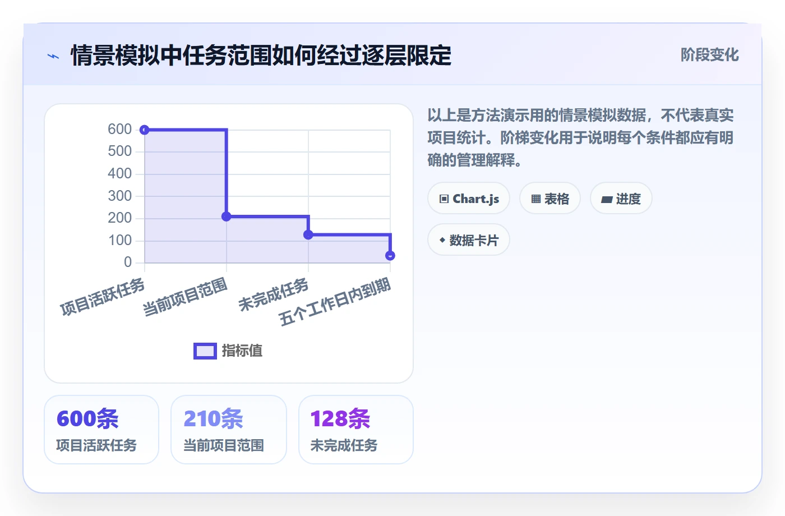Click the x-axis label 五个工作日内到期
785x516 pixels.
coord(335,302)
